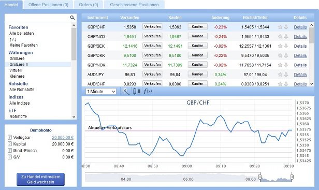Switch chart to candlestick view icon
The width and height of the screenshot is (319, 190).
tap(137, 91)
